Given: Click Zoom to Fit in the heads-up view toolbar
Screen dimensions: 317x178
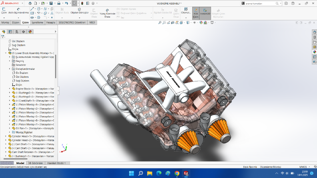Looking at the screenshot, I should tap(160, 23).
